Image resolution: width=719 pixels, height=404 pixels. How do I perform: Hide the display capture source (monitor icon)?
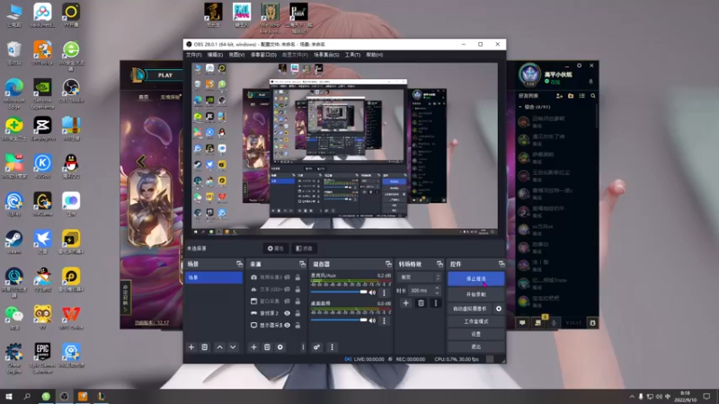(287, 325)
